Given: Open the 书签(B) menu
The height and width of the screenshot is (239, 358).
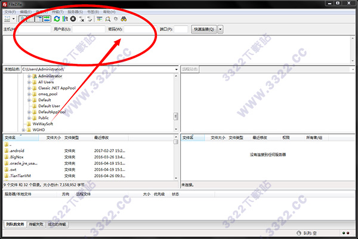Looking at the screenshot, I should [93, 12].
